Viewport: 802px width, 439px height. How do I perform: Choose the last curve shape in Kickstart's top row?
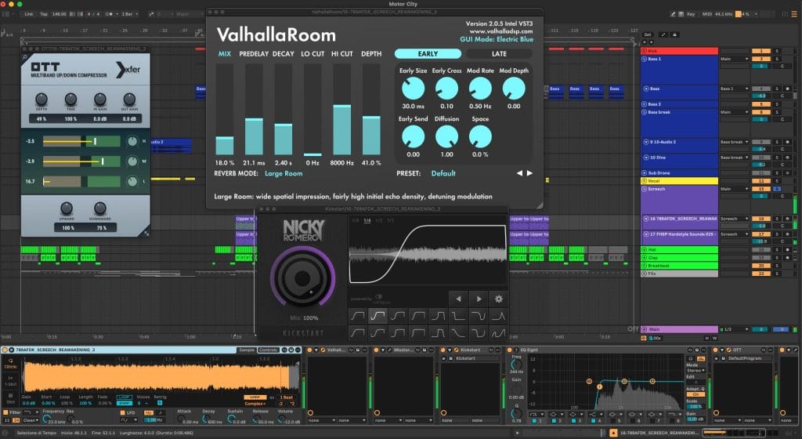(x=499, y=316)
